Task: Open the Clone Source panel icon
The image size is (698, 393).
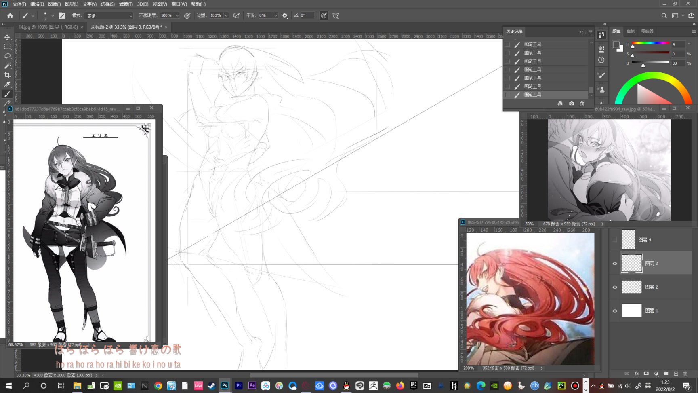Action: (601, 89)
